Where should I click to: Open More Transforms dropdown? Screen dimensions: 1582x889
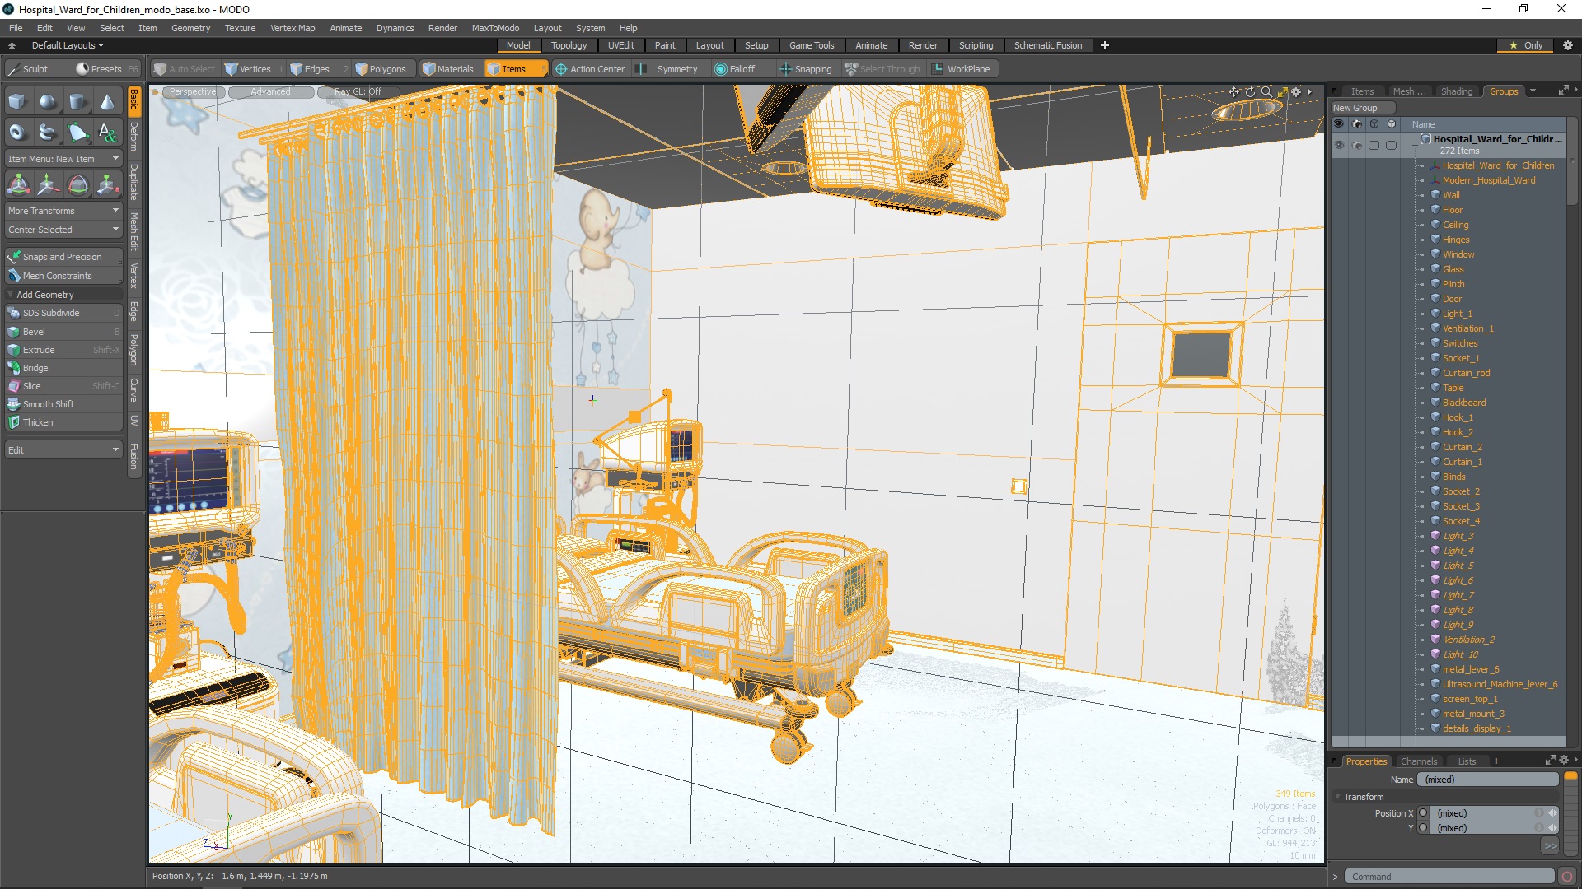[63, 211]
